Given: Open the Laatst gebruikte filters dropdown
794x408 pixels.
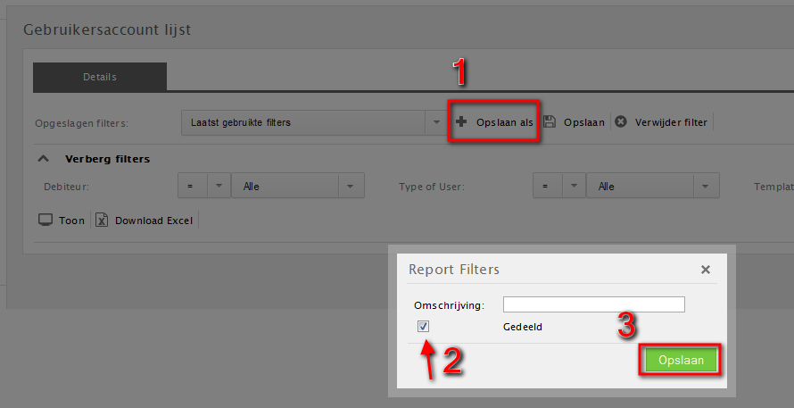Looking at the screenshot, I should [x=436, y=122].
